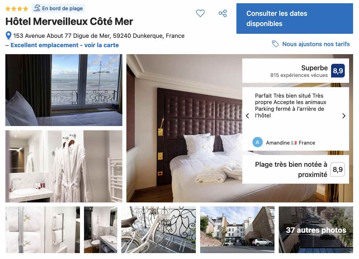Click the four-star rating icons

[x=17, y=9]
